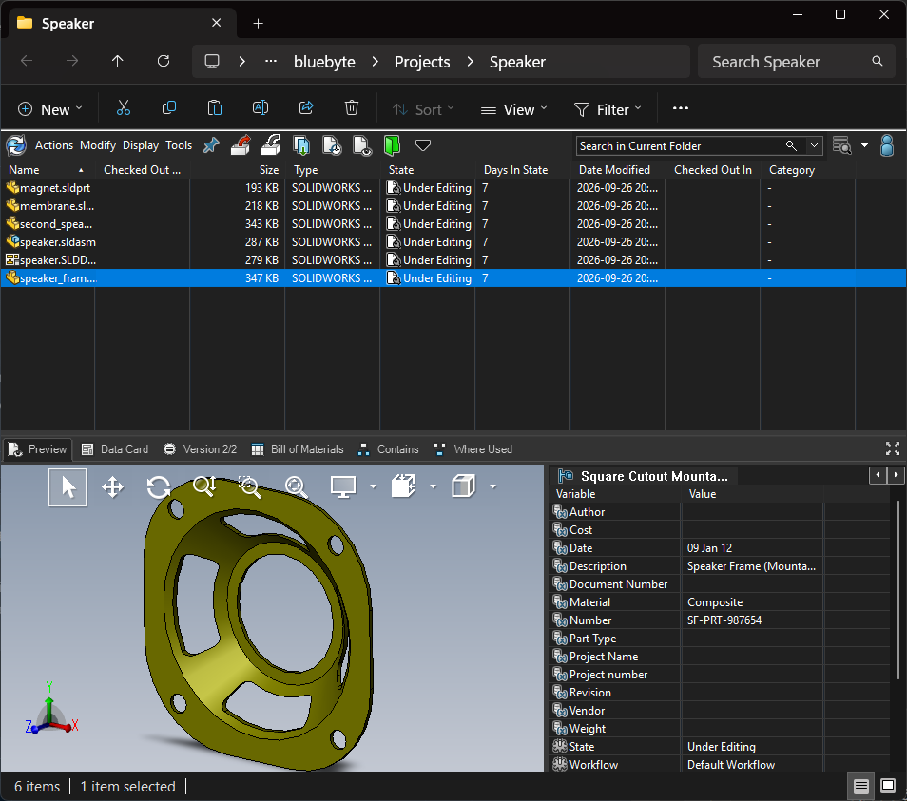This screenshot has width=907, height=801.
Task: Click the Check In icon
Action: point(271,145)
